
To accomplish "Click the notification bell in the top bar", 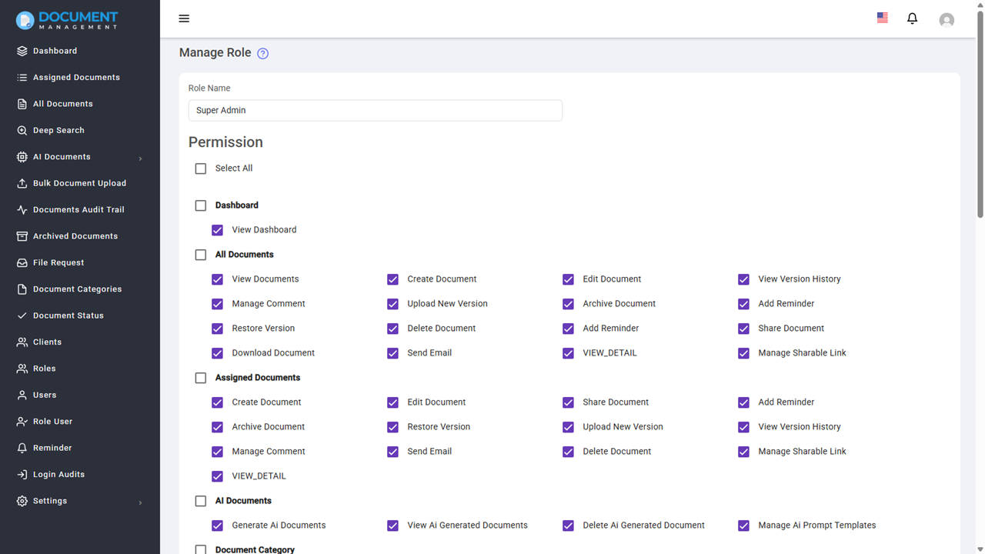I will [x=912, y=18].
